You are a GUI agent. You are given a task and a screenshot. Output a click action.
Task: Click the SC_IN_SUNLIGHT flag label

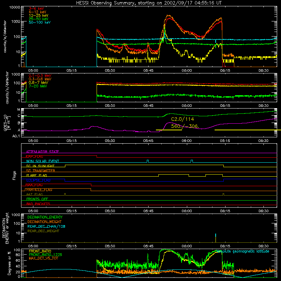coord(40,166)
